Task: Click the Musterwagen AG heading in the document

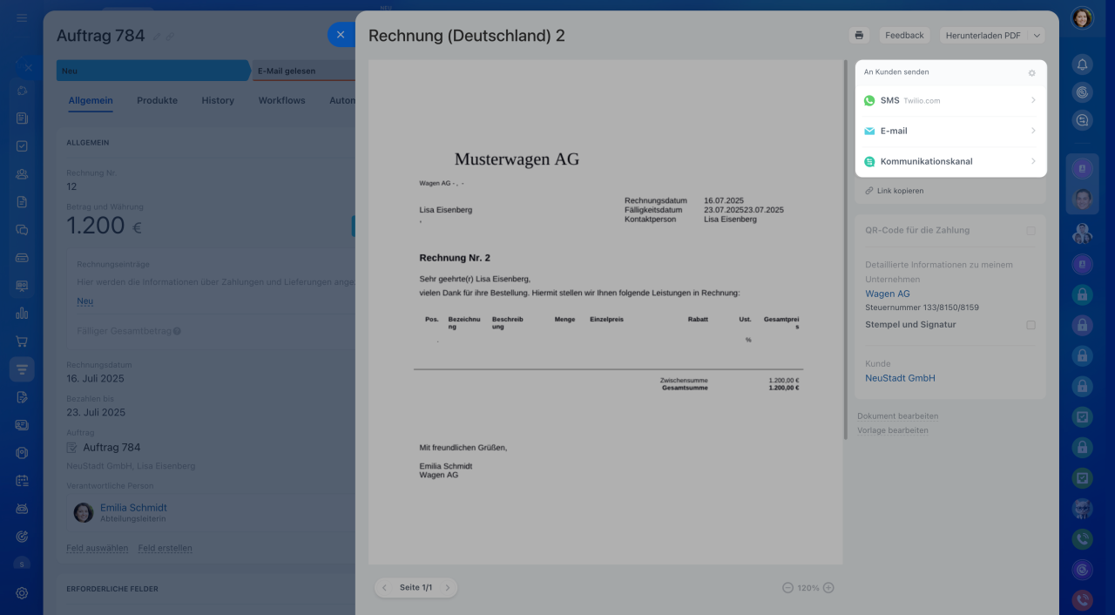Action: (517, 159)
